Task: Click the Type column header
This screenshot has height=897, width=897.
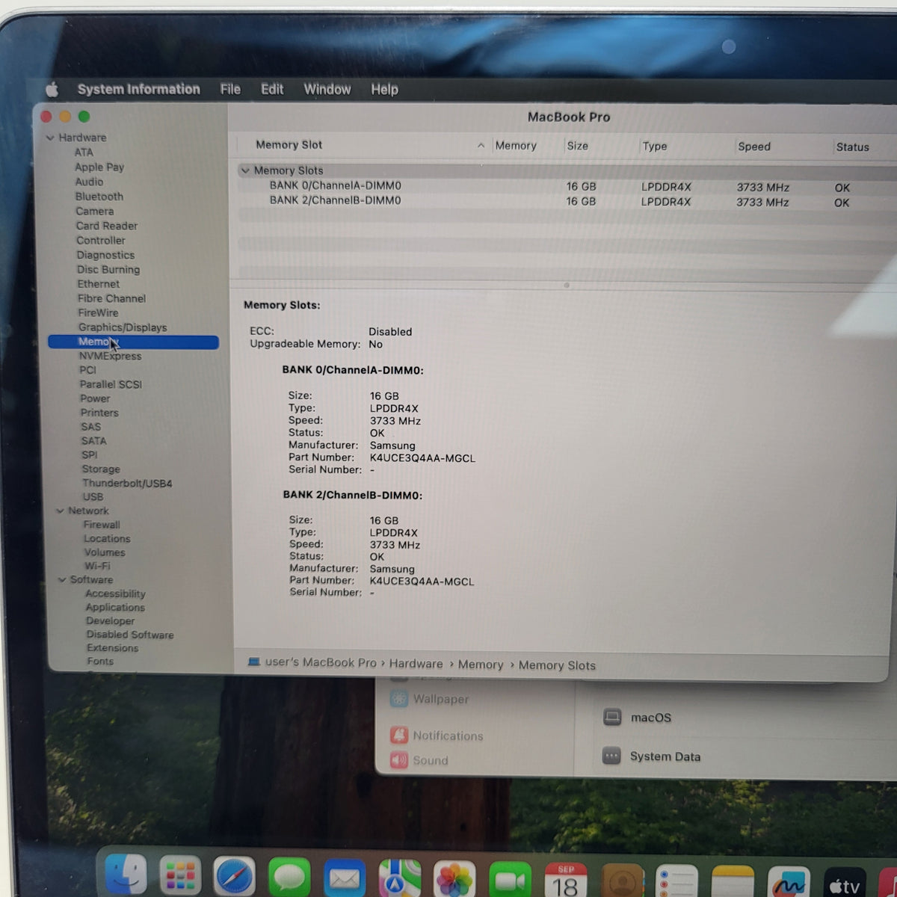Action: [x=655, y=147]
